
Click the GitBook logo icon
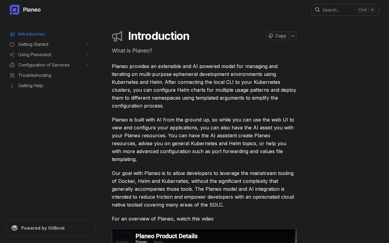point(15,228)
